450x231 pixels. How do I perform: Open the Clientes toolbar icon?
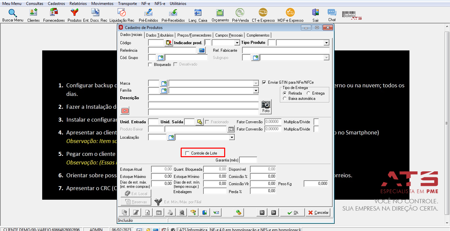pos(33,15)
